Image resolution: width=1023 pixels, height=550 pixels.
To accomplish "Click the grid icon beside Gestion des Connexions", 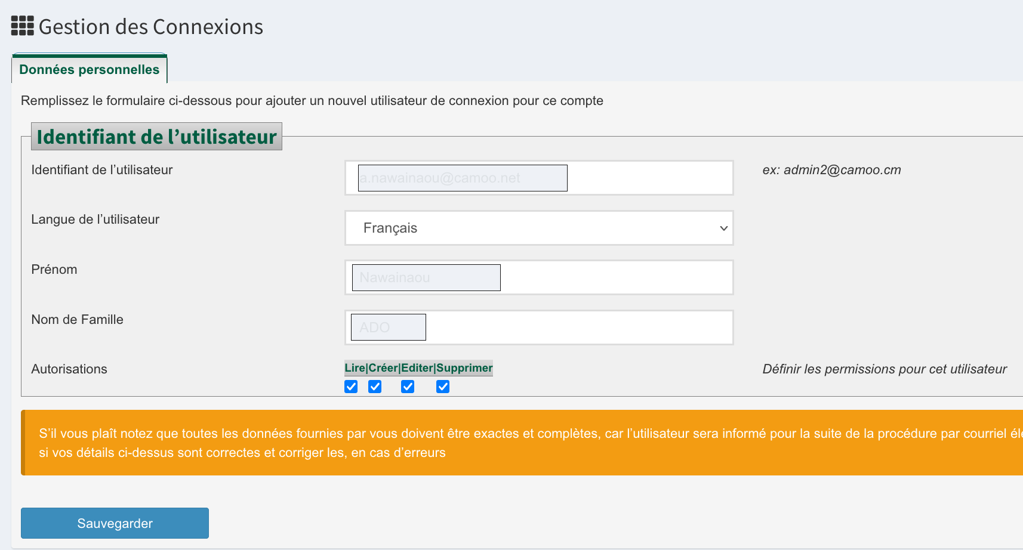I will click(23, 26).
